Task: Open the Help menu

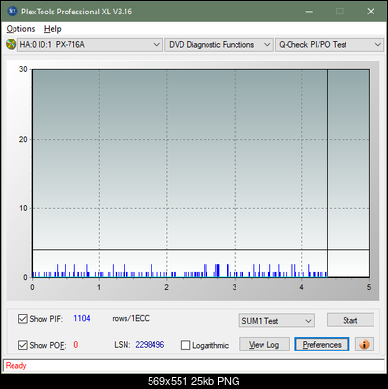Action: (53, 29)
